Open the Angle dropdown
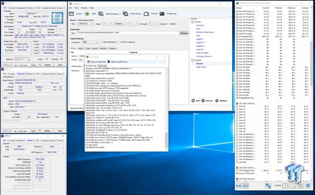Image resolution: width=315 pixels, height=195 pixels. [108, 24]
